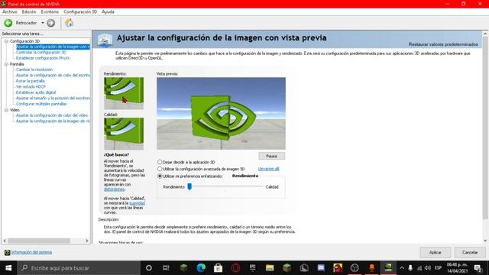This screenshot has height=275, width=489.
Task: Select Ajustar la configuración de la imagen con vista previa
Action: (x=53, y=47)
